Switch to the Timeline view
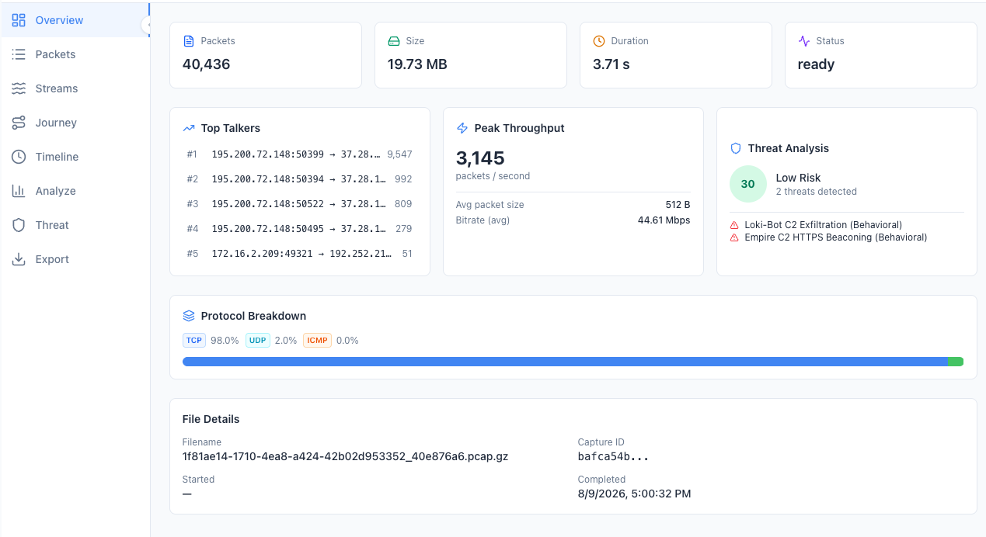Screen dimensions: 986x537 click(x=75, y=157)
